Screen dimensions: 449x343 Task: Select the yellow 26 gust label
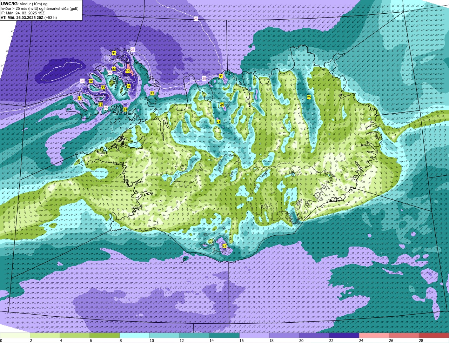222,105
